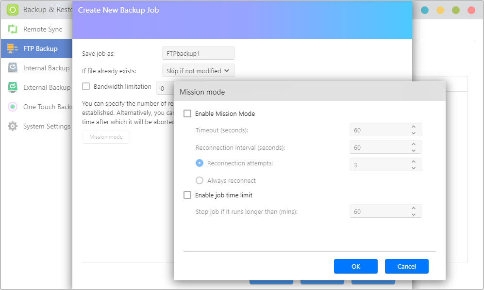Click the Mission mode dialog title
The width and height of the screenshot is (484, 290).
pyautogui.click(x=202, y=92)
